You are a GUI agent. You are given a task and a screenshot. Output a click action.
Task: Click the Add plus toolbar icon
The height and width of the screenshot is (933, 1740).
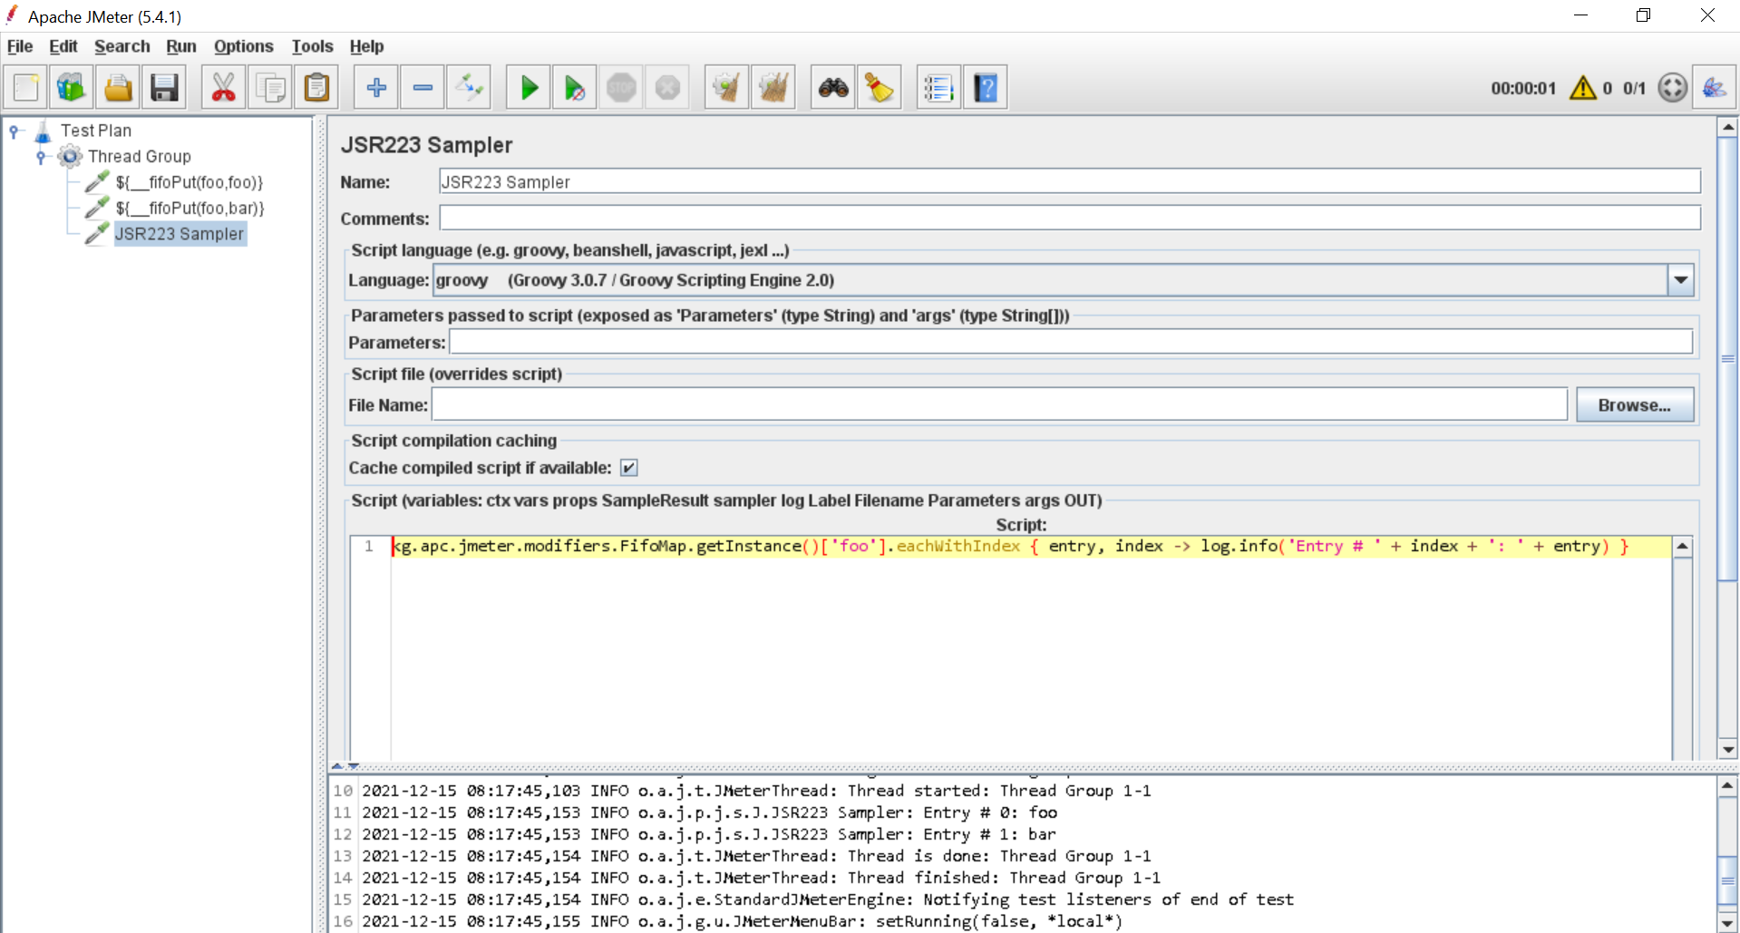tap(376, 88)
